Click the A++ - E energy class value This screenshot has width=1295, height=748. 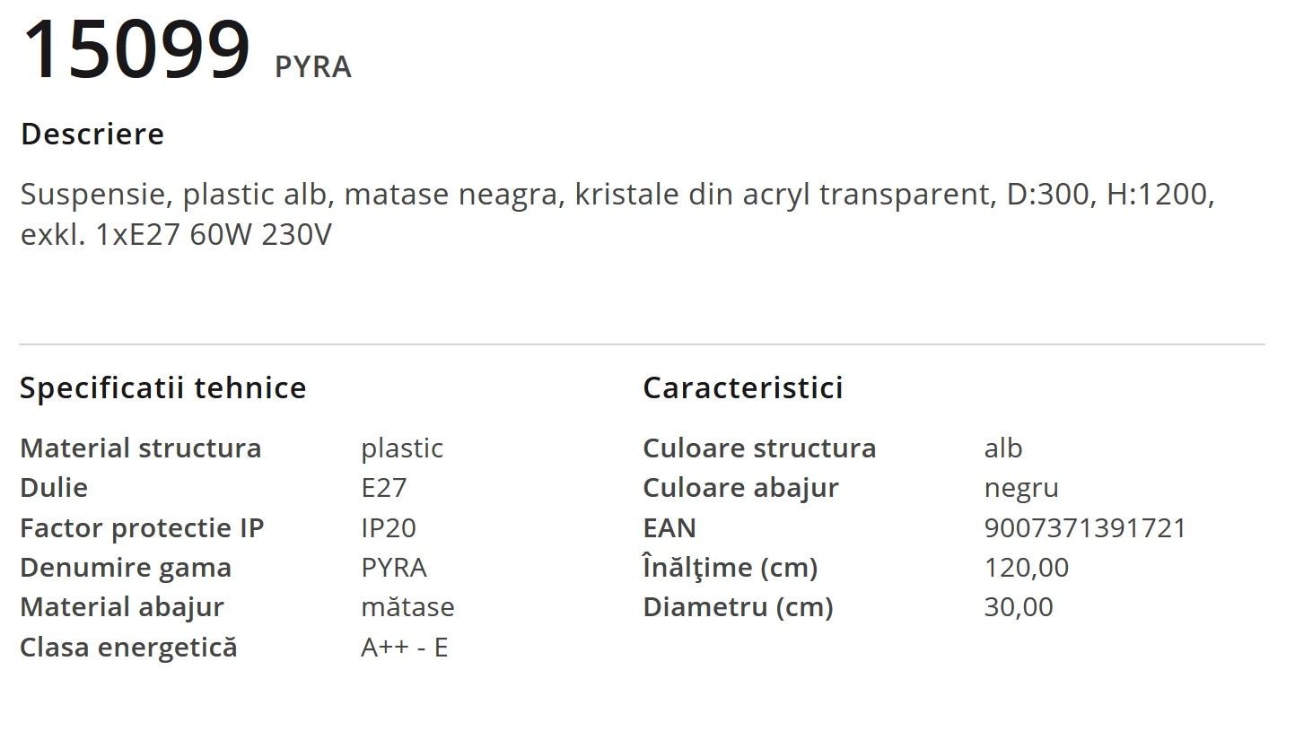pos(405,648)
